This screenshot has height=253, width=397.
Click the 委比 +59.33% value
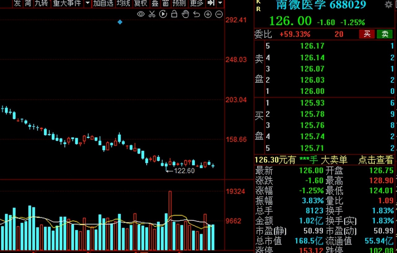click(295, 34)
